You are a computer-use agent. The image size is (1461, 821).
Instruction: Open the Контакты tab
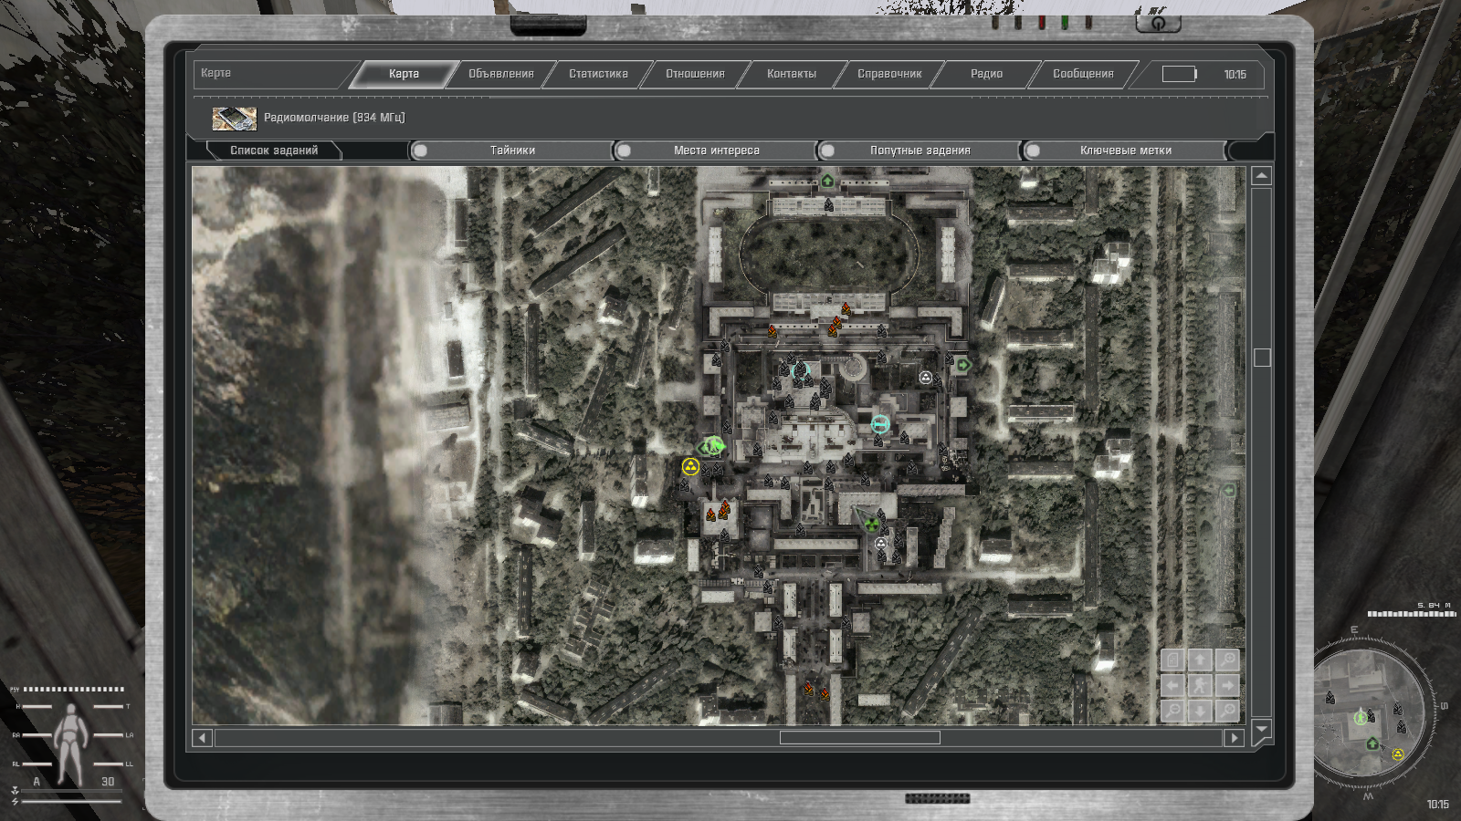click(x=792, y=74)
